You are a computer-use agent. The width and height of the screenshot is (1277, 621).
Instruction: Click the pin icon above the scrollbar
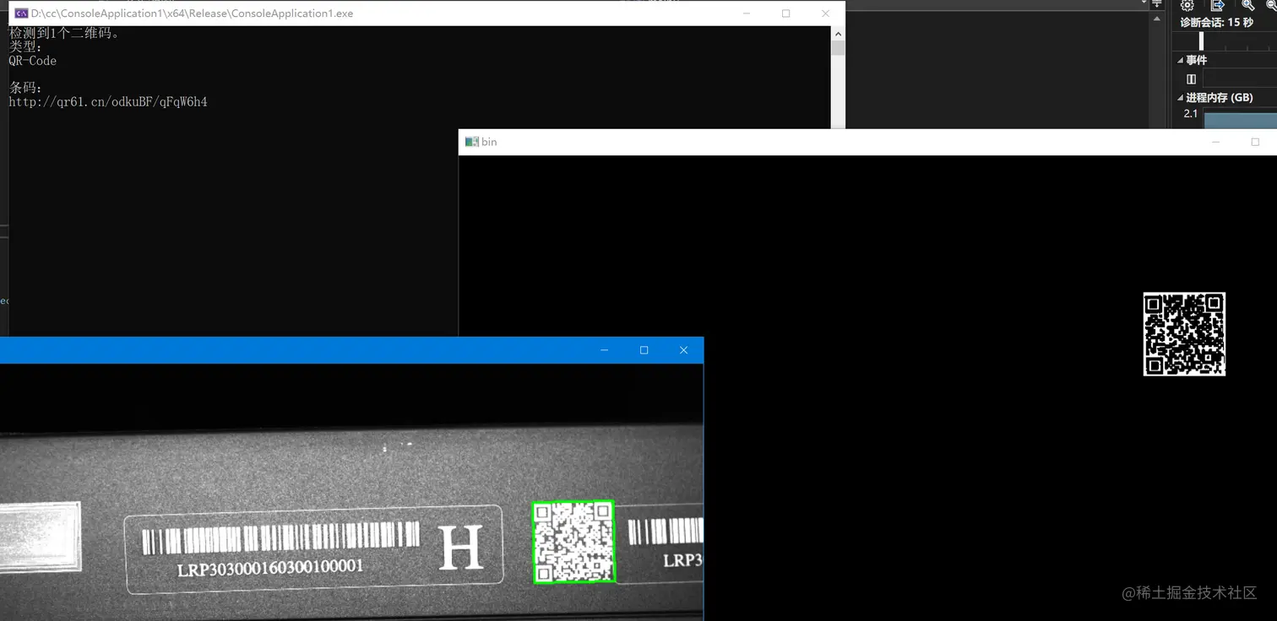(x=1157, y=4)
